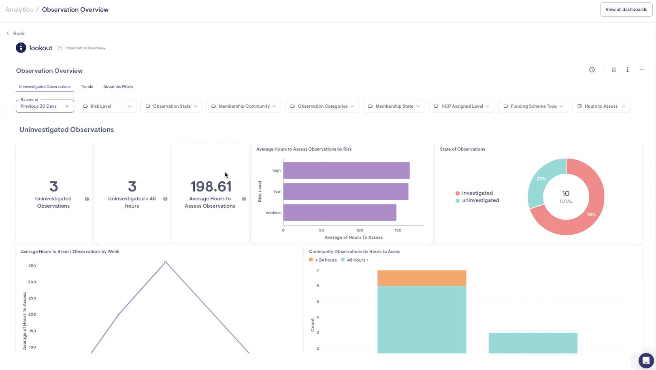Expand the Hours to Assess filter

pos(601,106)
